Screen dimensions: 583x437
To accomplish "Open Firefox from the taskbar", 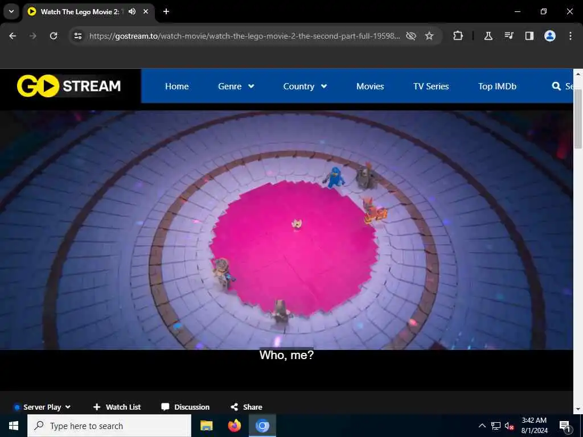I will (234, 426).
